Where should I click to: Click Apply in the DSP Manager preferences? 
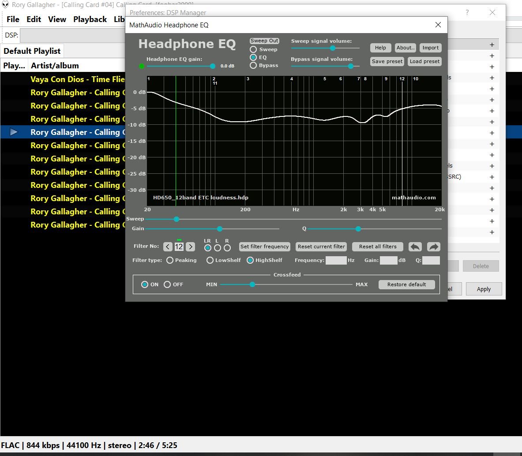click(484, 289)
